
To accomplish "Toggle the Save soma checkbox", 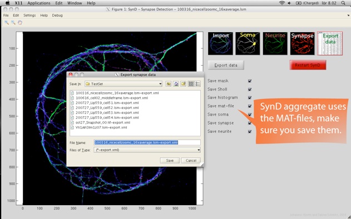I will (x=250, y=115).
